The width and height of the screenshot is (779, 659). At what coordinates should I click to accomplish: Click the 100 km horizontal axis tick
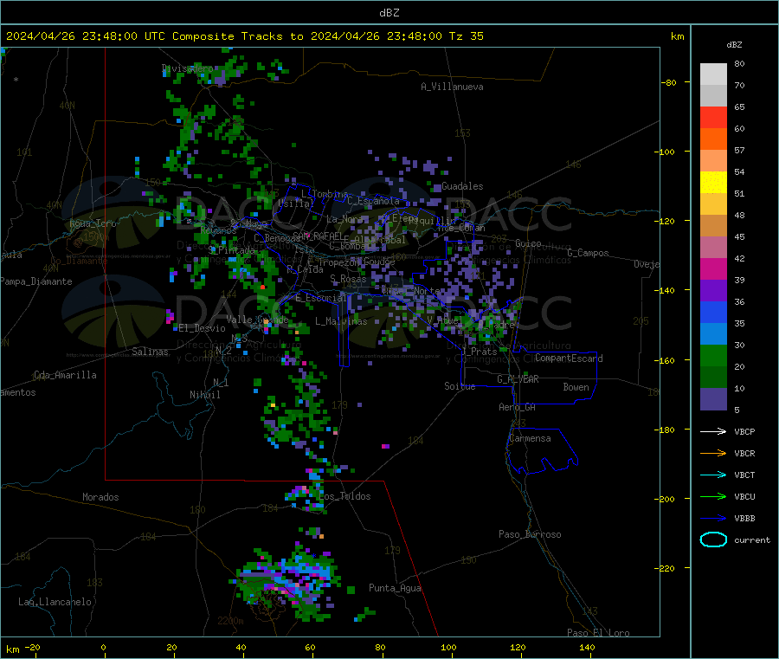click(448, 647)
